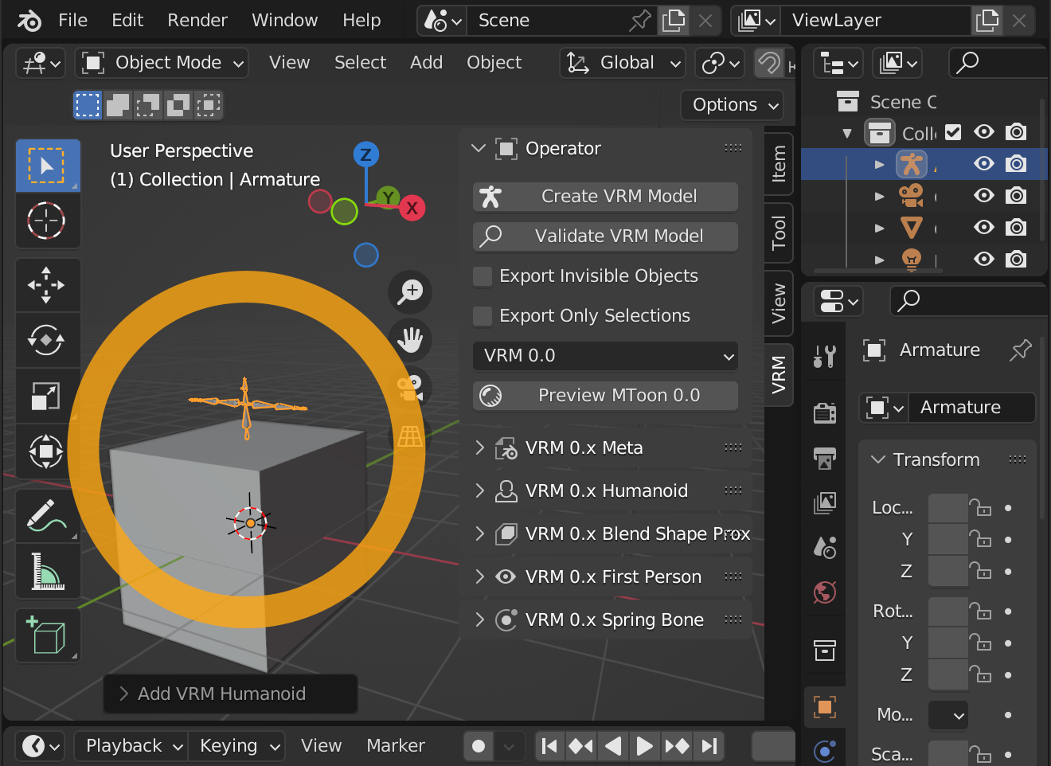Open the Options dropdown

tap(733, 105)
